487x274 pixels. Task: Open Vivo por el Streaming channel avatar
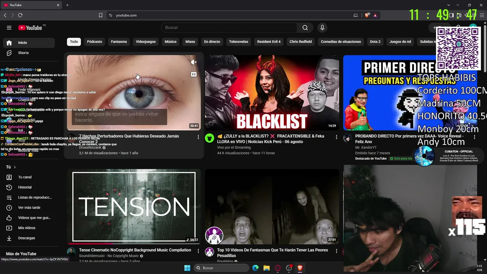point(210,138)
